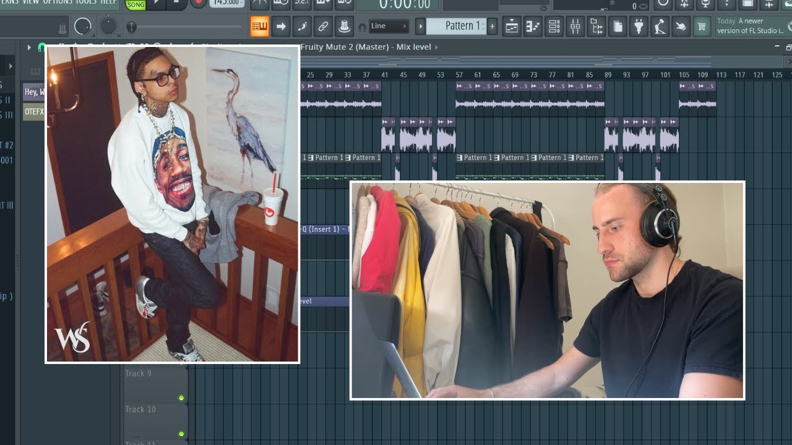Image resolution: width=792 pixels, height=445 pixels.
Task: Click the main pitch knob
Action: point(108,26)
